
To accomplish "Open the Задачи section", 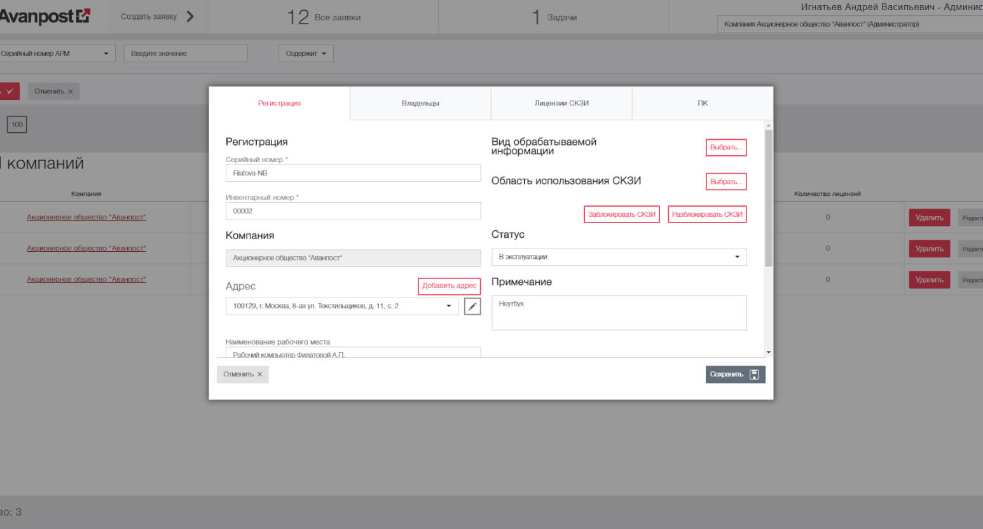I will coord(554,17).
